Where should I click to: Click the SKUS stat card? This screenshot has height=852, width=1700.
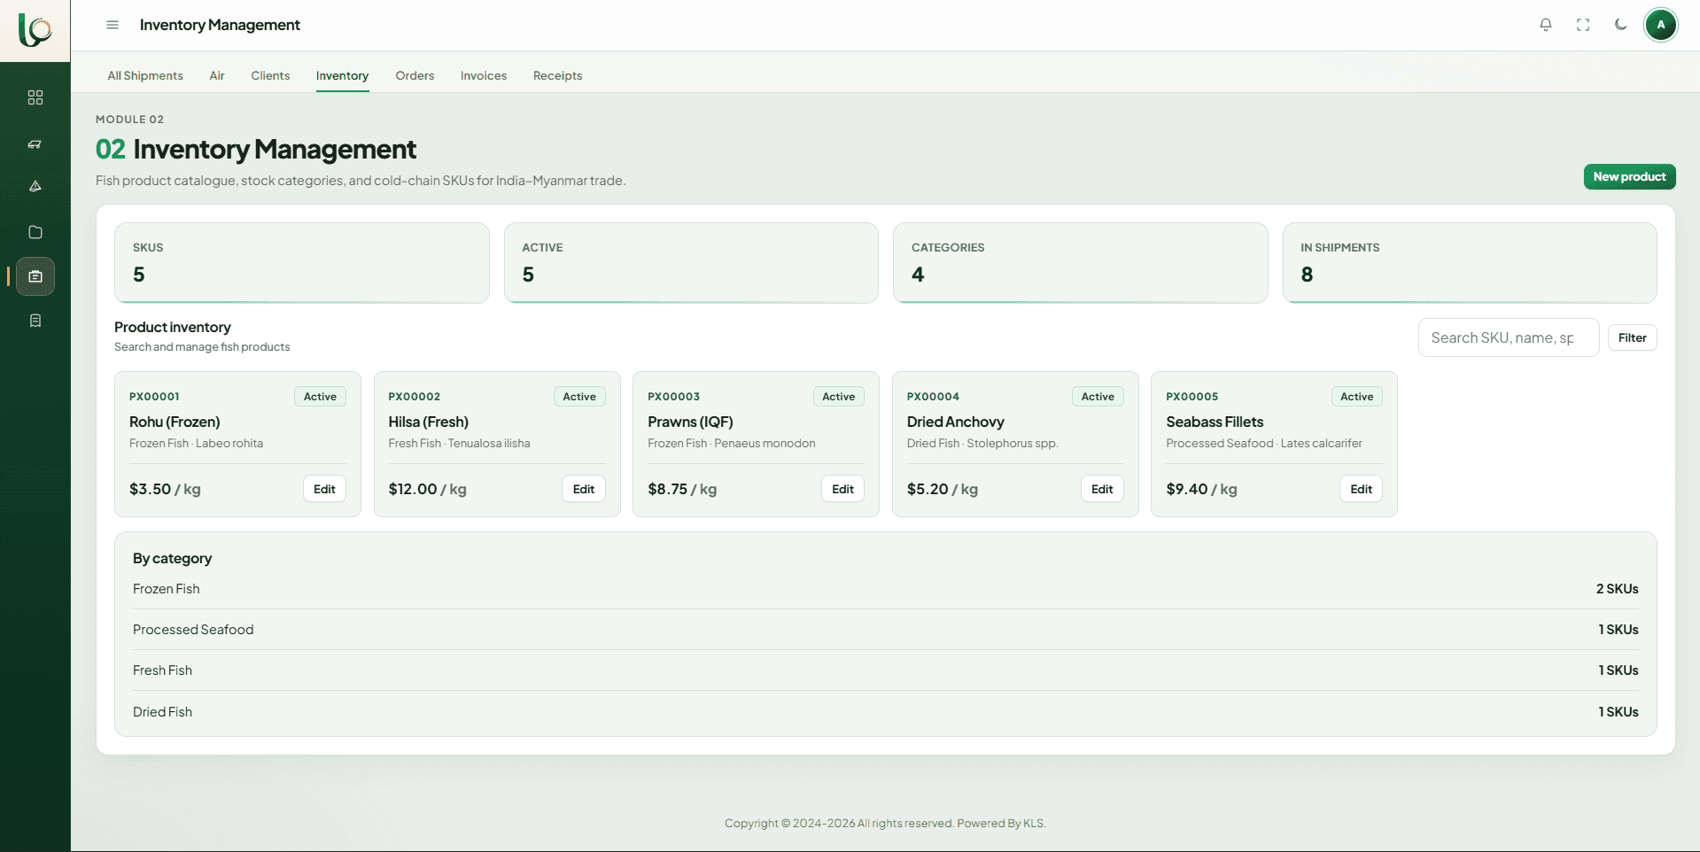pyautogui.click(x=301, y=263)
